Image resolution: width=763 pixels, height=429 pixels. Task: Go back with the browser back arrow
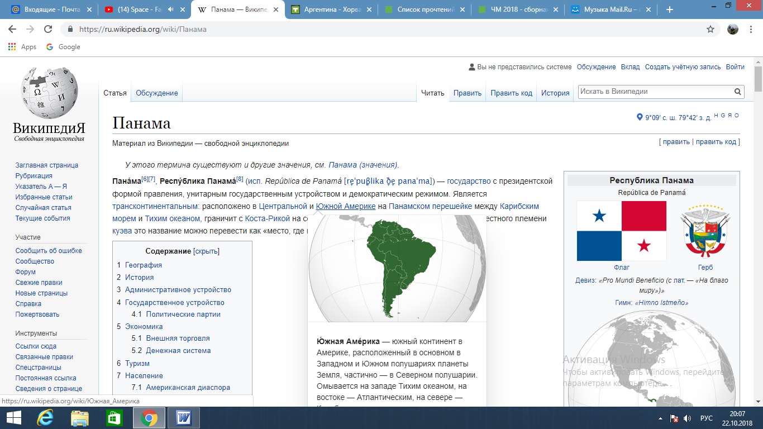click(12, 29)
